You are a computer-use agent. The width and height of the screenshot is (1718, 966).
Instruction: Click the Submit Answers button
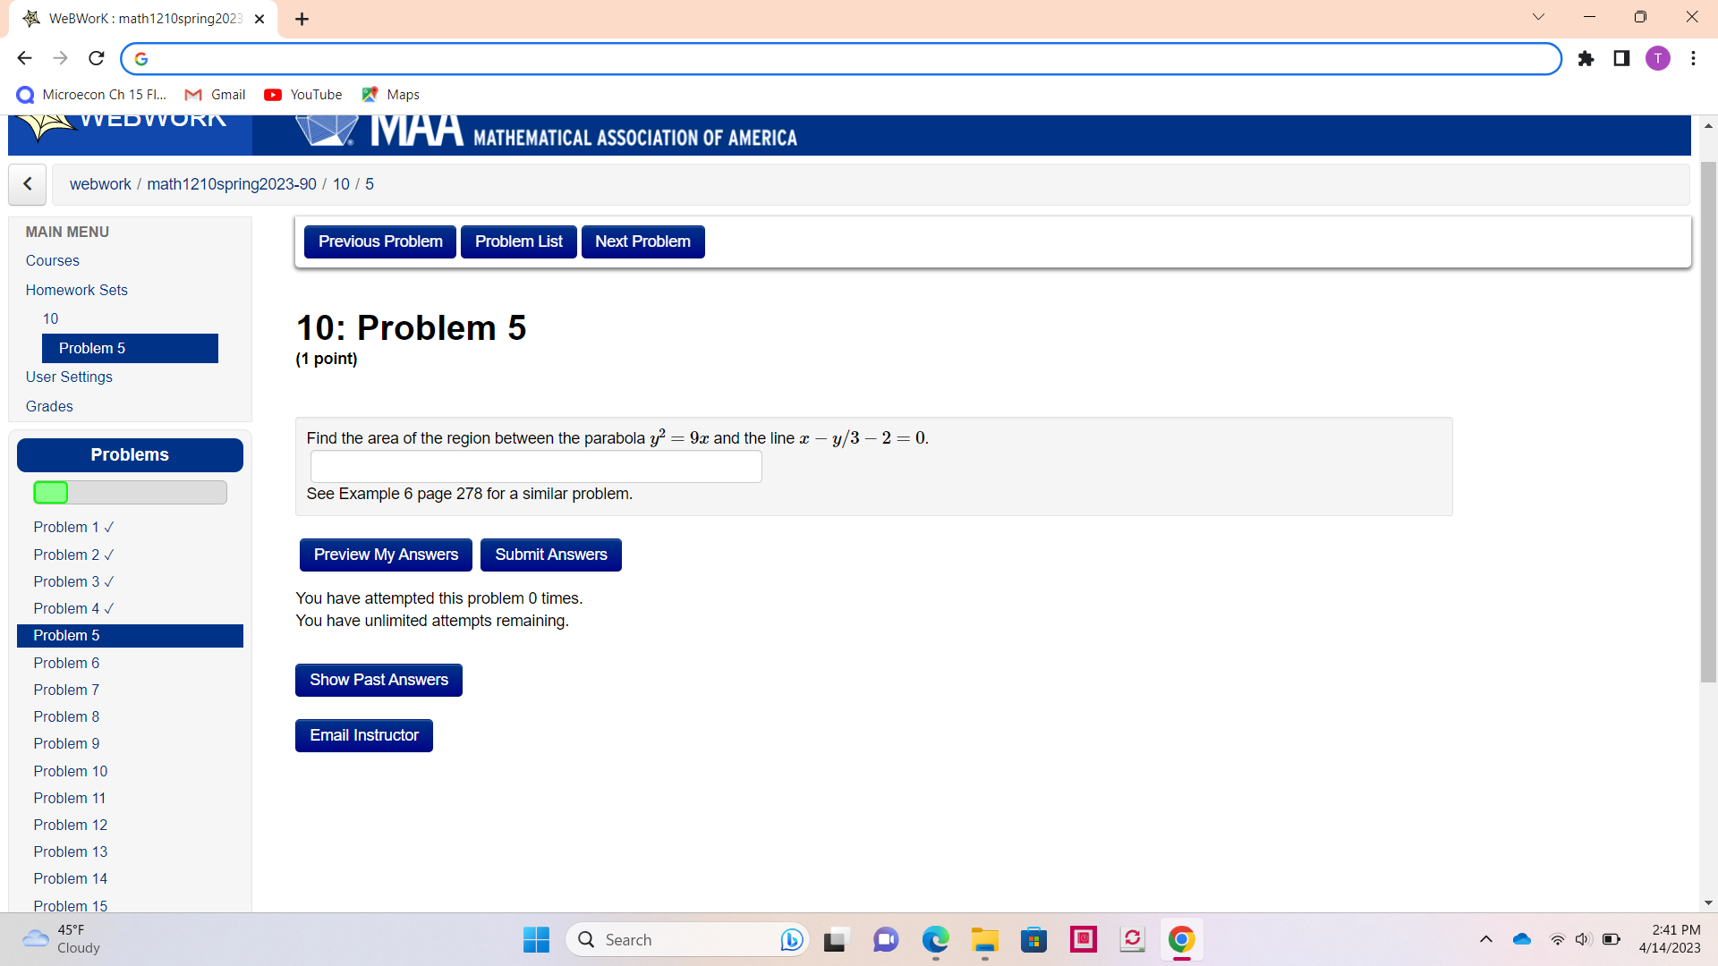(550, 555)
